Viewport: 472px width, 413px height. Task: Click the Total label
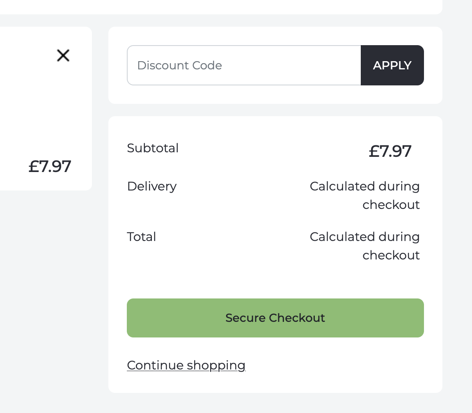[x=141, y=237]
